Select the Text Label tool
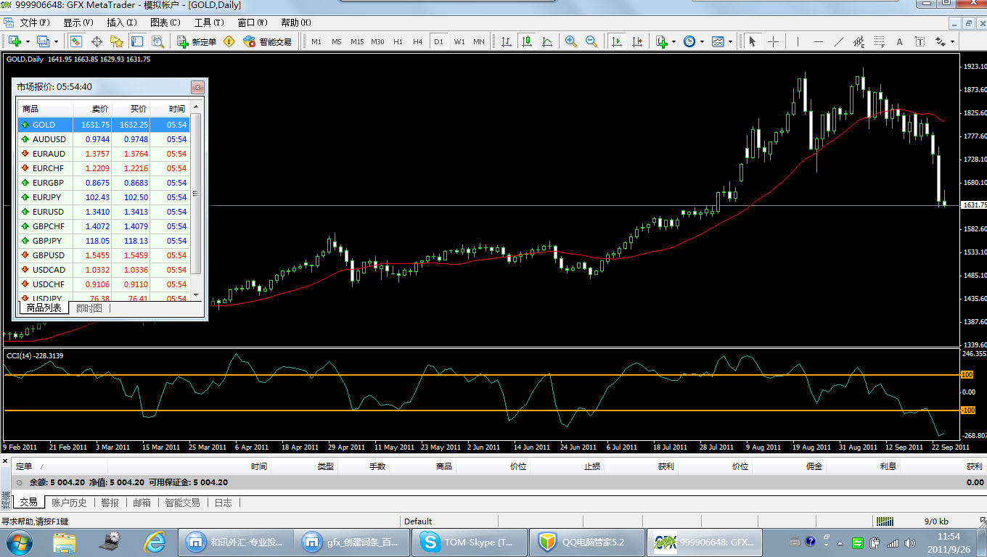Viewport: 987px width, 557px height. tap(920, 41)
